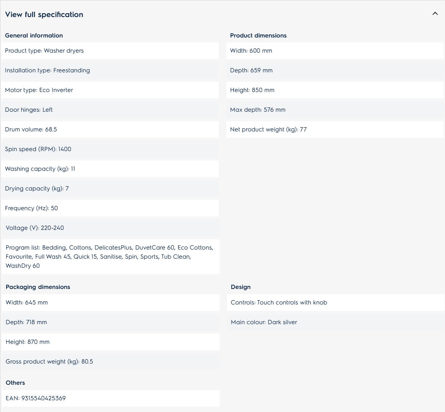Select the product Width: 600 mm row
The image size is (445, 412).
pyautogui.click(x=335, y=51)
